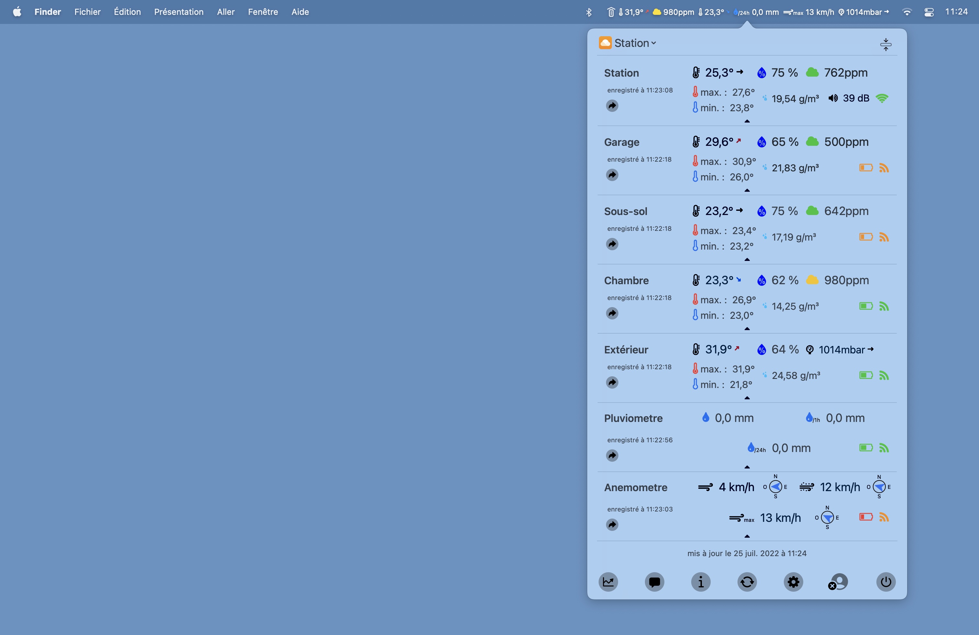This screenshot has width=979, height=635.
Task: Click share arrow under Garage module
Action: point(612,175)
